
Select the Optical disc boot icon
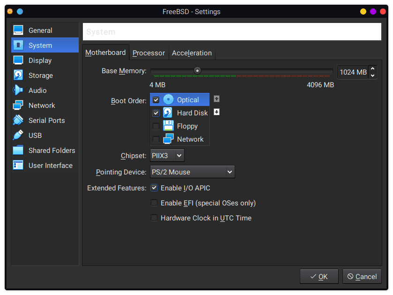(169, 99)
